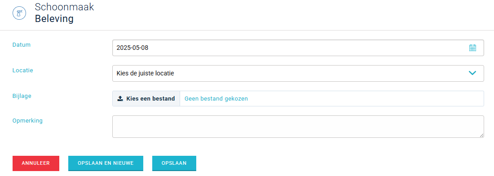Save the form with Opslaan
Screen dimensions: 494x176
(174, 163)
